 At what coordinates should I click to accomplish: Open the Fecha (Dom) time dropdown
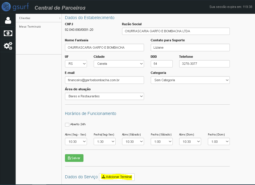[x=219, y=142]
